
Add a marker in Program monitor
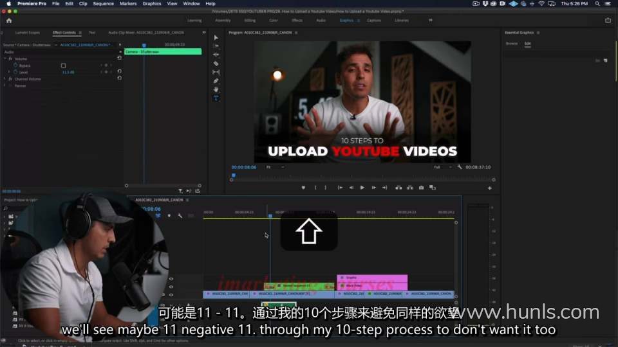(303, 188)
